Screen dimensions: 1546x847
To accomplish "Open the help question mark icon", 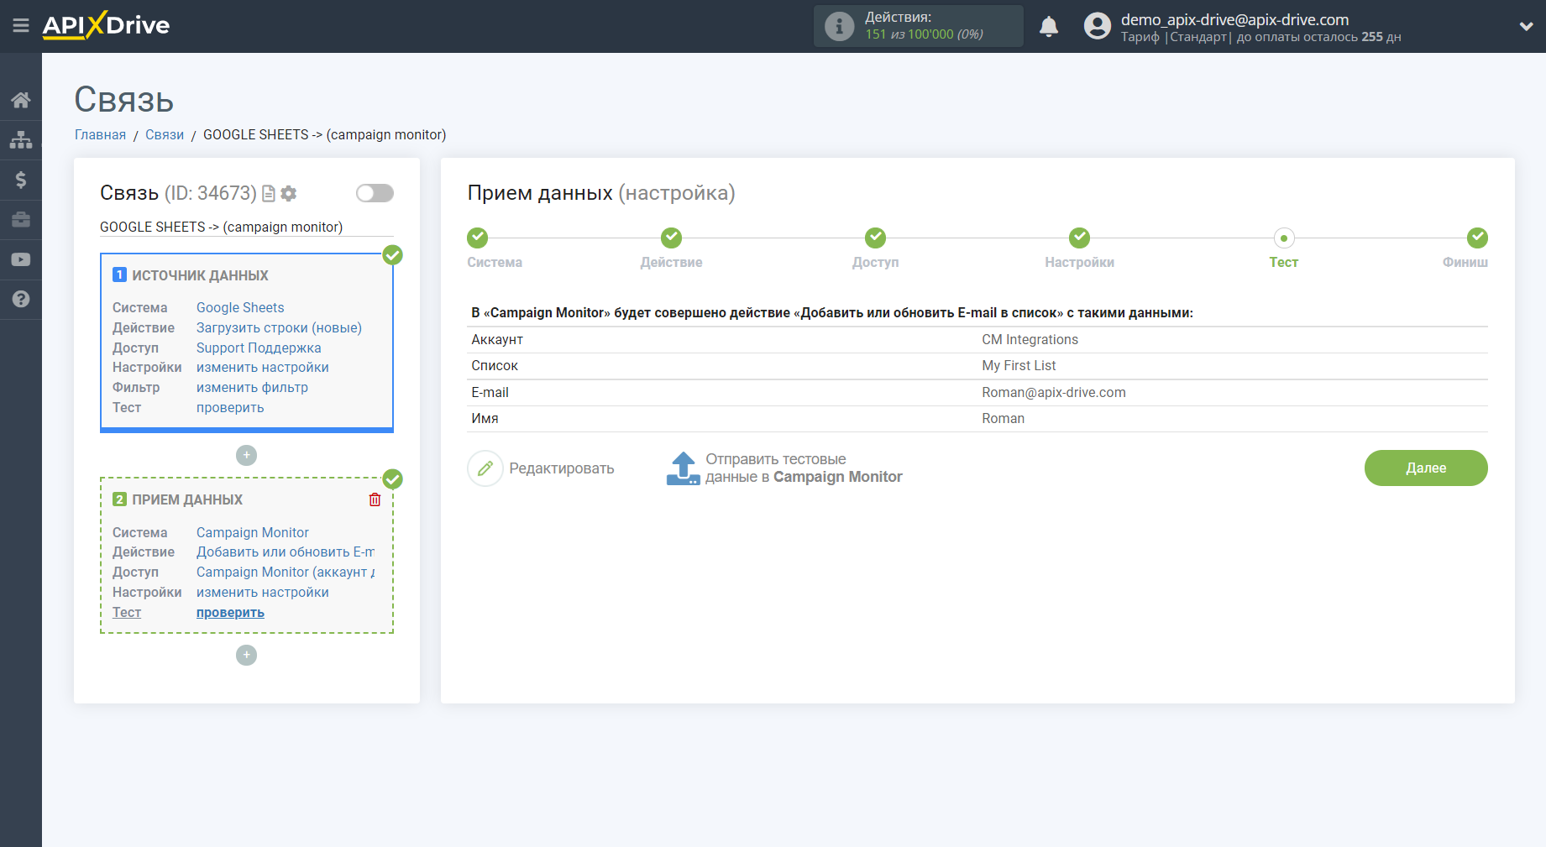I will [x=21, y=299].
